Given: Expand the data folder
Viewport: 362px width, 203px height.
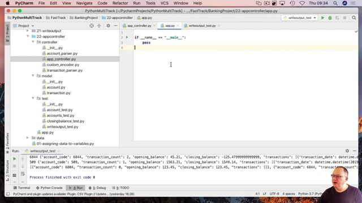Looking at the screenshot, I should tap(28, 138).
